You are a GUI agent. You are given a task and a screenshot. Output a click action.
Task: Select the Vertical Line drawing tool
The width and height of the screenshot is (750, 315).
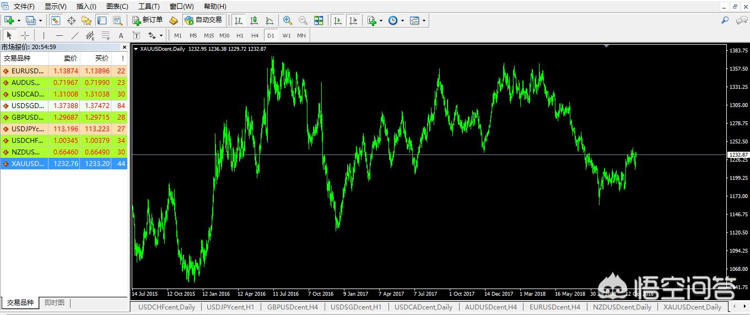coord(44,35)
